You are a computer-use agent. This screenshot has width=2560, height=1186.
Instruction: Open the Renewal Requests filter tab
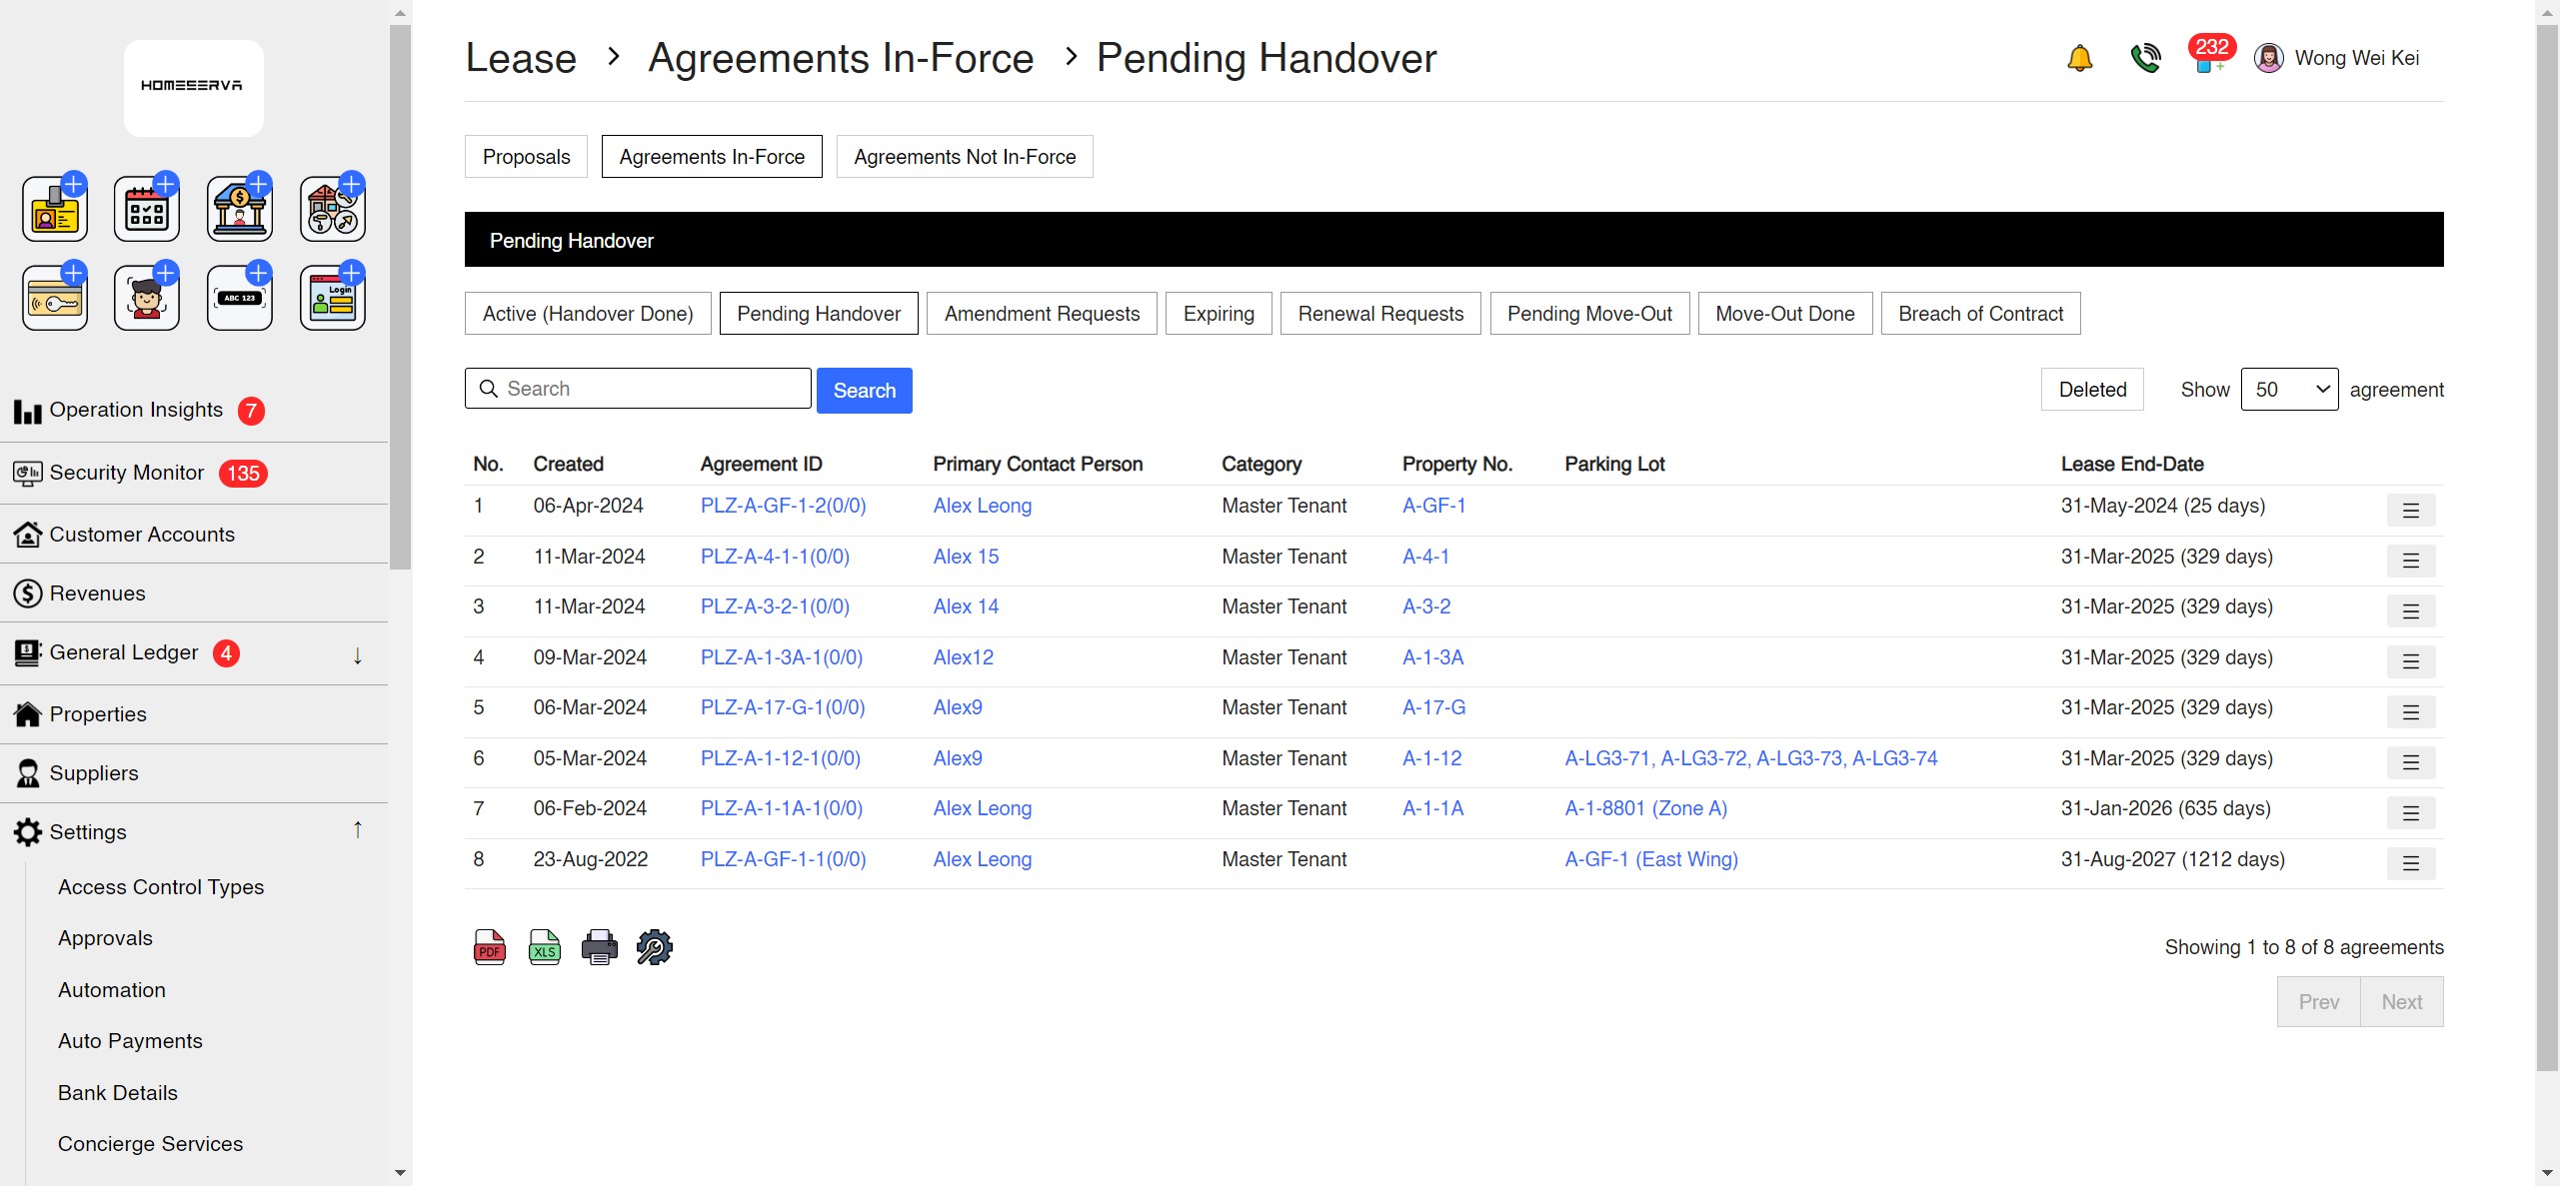[x=1379, y=313]
